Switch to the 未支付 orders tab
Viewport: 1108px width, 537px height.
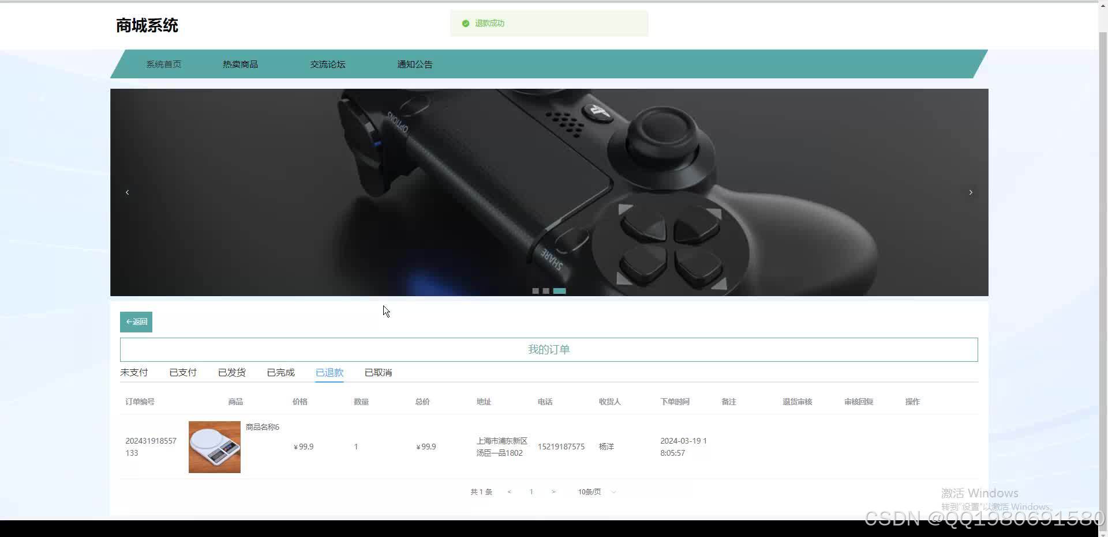coord(134,373)
